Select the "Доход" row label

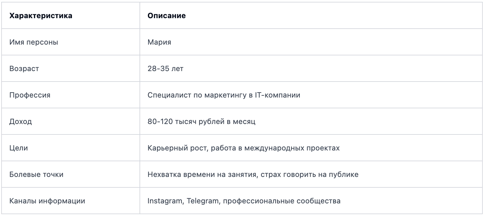coord(20,122)
